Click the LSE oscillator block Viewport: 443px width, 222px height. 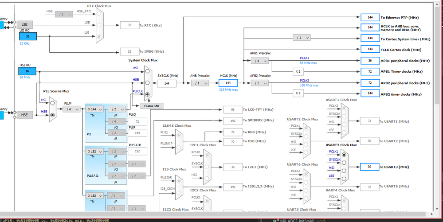pyautogui.click(x=24, y=24)
